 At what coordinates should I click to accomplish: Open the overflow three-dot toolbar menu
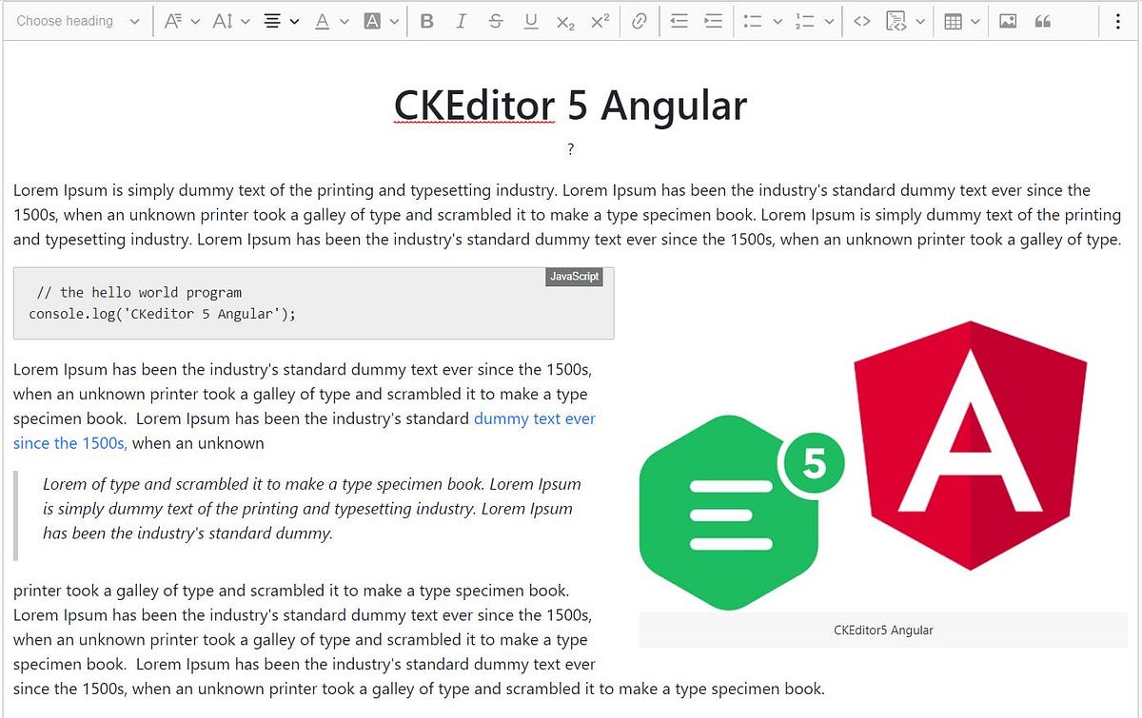(1118, 20)
